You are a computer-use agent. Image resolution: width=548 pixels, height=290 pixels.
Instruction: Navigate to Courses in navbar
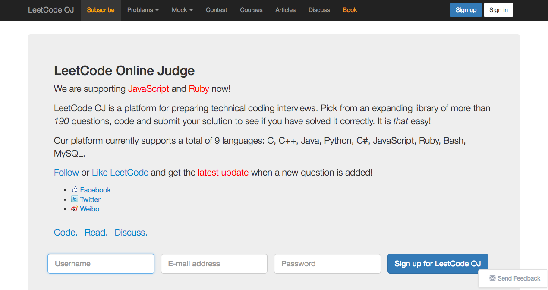(x=251, y=10)
